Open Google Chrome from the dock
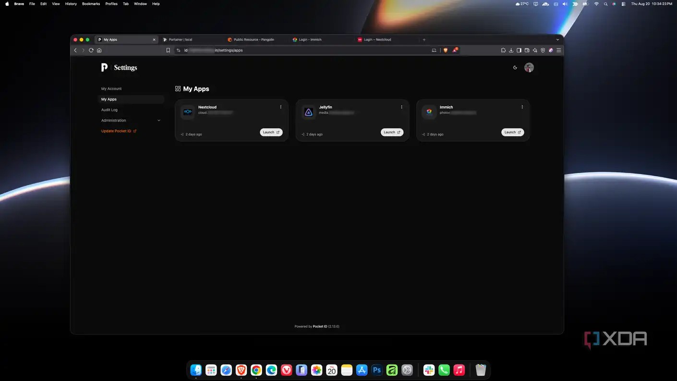 click(x=256, y=370)
